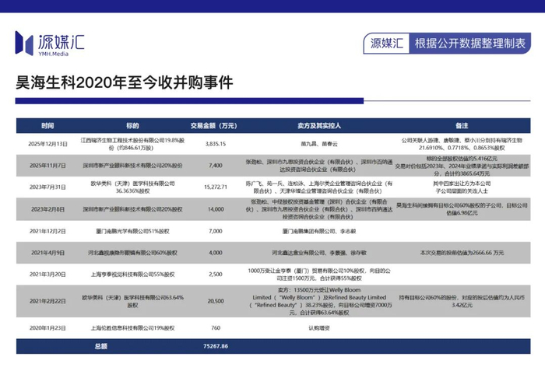Click note mentioning 目标公司估值6.98亿元

(462, 209)
